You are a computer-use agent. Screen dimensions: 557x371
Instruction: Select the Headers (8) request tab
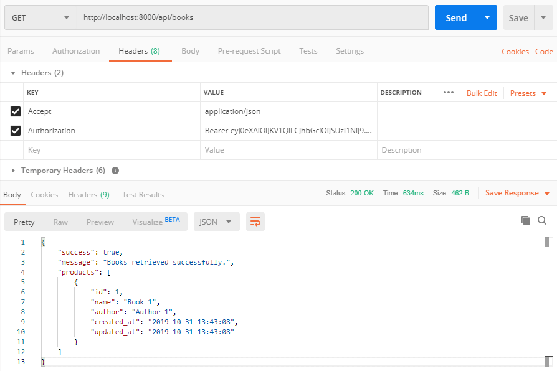[x=140, y=51]
